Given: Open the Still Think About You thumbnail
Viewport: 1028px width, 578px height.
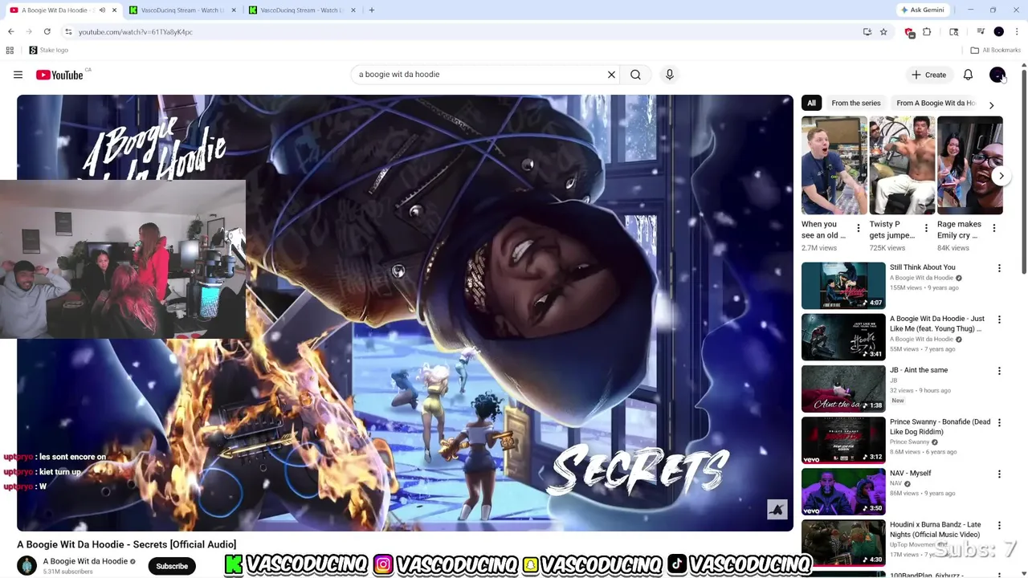Looking at the screenshot, I should [x=843, y=286].
